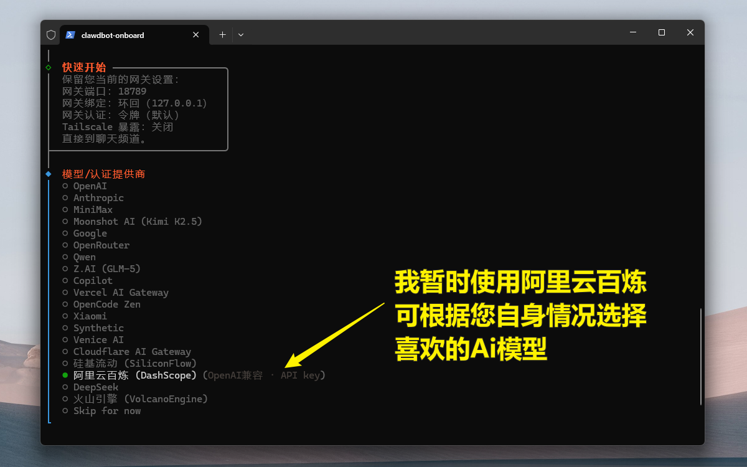Select the highlighted 阿里云百炼 (DashScope) entry
This screenshot has width=747, height=467.
tap(134, 375)
